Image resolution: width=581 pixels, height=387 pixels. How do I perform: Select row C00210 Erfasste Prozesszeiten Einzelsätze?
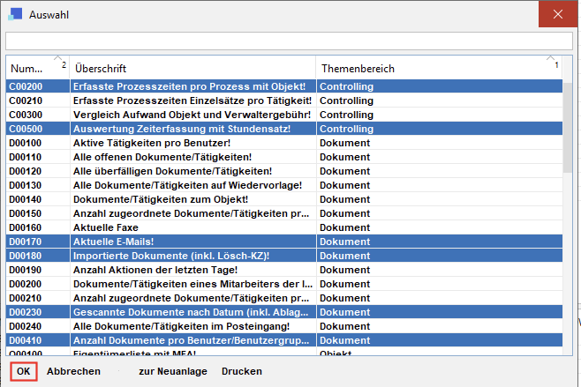[192, 100]
